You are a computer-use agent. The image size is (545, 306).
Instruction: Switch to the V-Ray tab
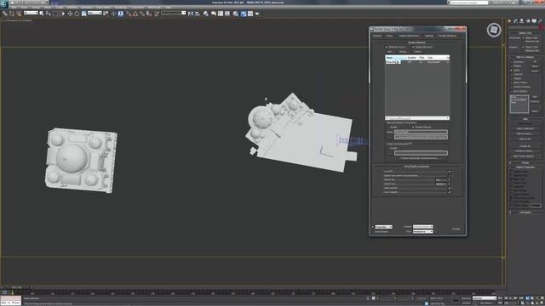coord(389,36)
